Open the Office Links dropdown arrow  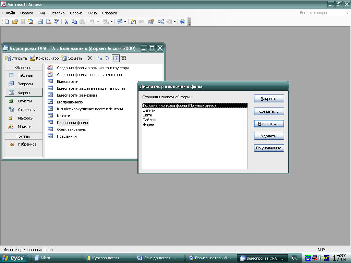pos(111,22)
